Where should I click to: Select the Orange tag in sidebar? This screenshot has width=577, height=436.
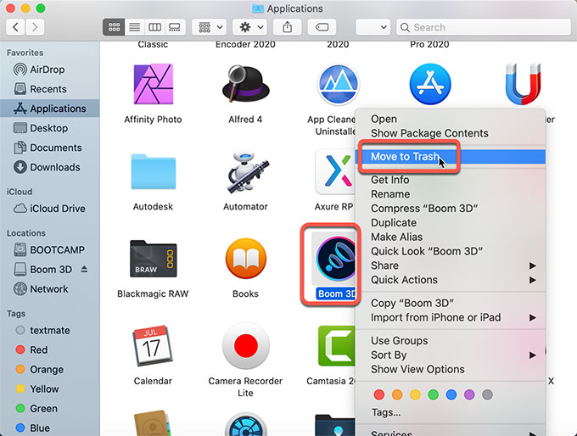click(x=50, y=369)
